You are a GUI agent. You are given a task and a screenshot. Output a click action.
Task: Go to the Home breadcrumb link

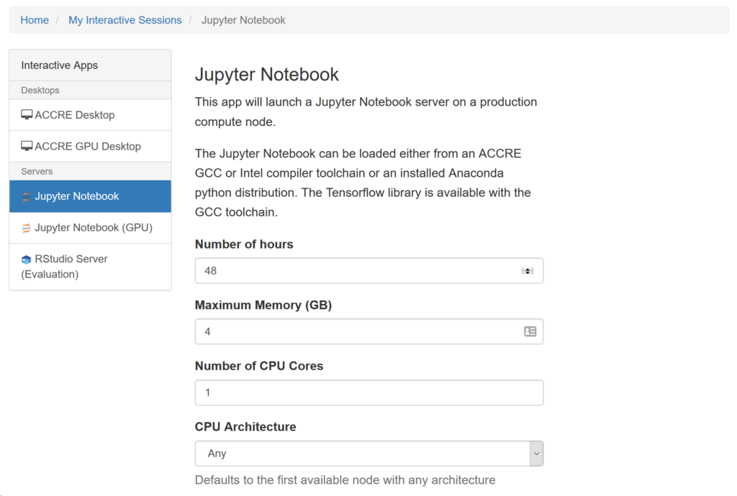point(35,20)
